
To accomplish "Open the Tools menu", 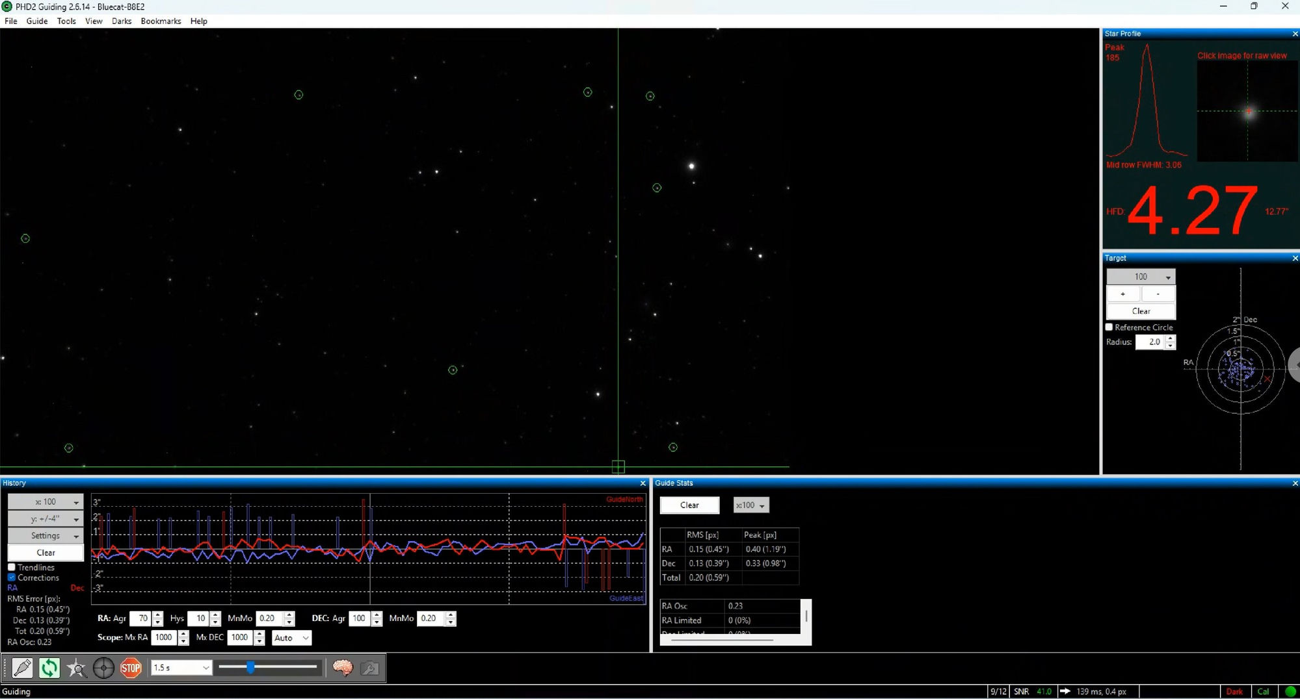I will (x=66, y=21).
